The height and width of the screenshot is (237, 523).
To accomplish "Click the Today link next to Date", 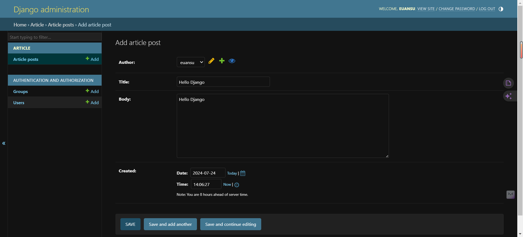I will click(232, 173).
